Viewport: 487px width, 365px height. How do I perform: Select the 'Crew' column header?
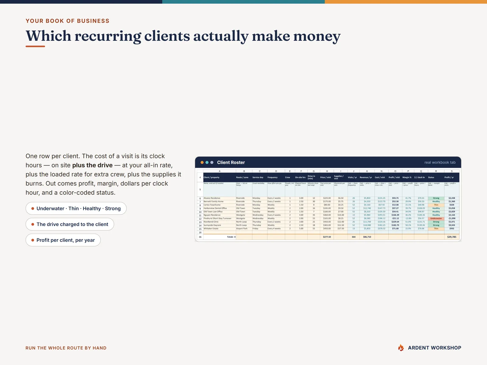click(289, 177)
